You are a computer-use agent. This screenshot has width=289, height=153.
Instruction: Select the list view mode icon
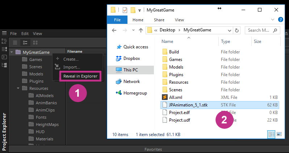tap(14, 43)
